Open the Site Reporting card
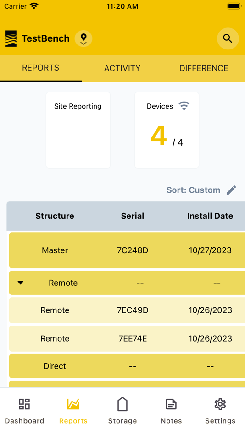The height and width of the screenshot is (435, 245). (78, 130)
